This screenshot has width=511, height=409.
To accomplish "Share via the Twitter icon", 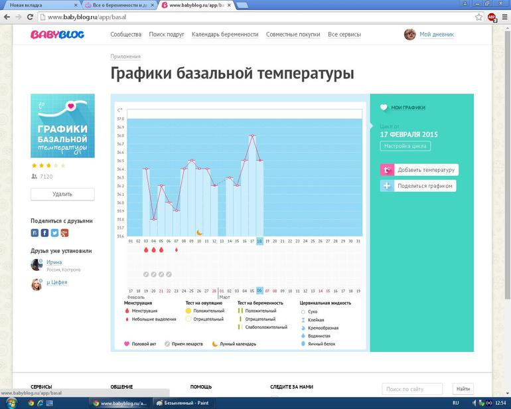I will coord(54,233).
